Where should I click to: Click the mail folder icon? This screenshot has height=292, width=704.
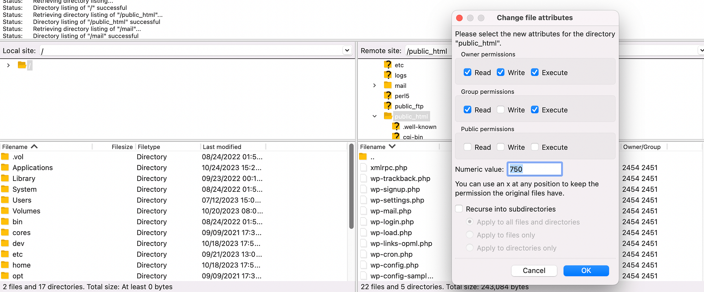388,85
